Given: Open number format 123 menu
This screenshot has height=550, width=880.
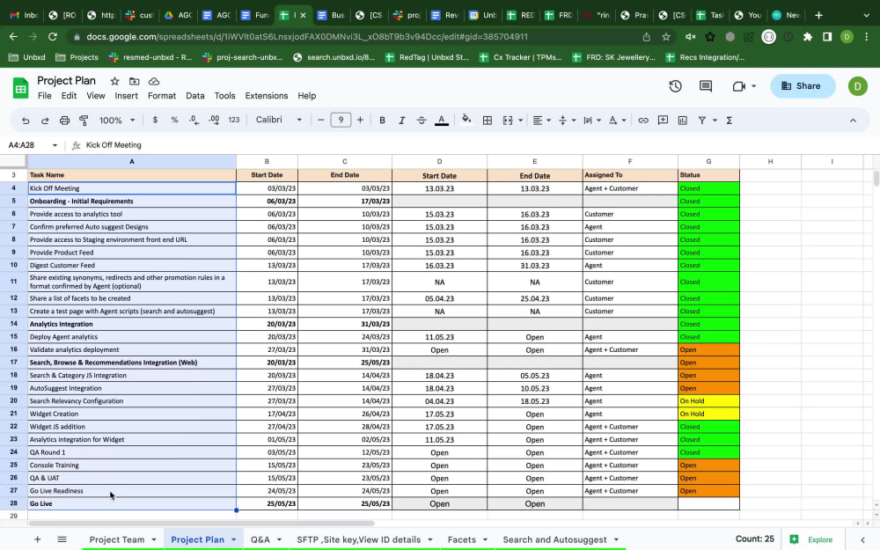Looking at the screenshot, I should pyautogui.click(x=234, y=120).
